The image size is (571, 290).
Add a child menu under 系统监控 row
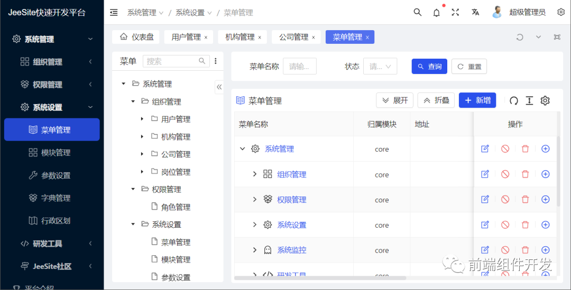[545, 250]
